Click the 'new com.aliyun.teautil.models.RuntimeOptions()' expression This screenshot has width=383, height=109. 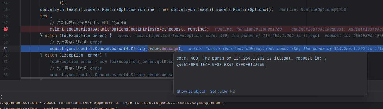click(217, 9)
